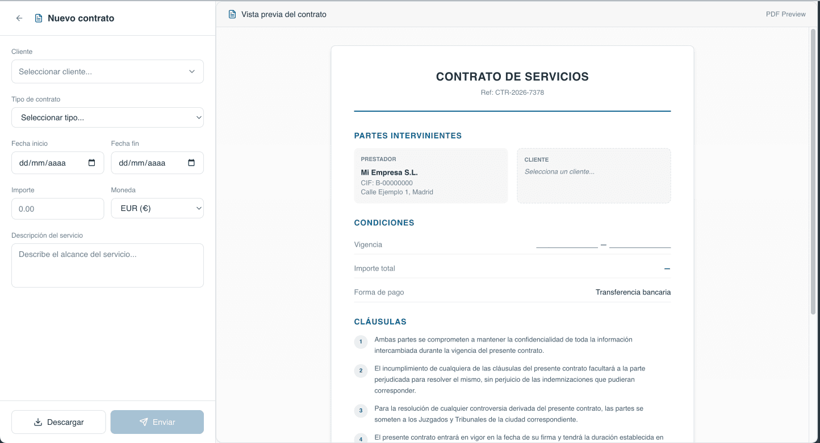Select the PDF Preview label
The height and width of the screenshot is (443, 820).
pyautogui.click(x=786, y=14)
